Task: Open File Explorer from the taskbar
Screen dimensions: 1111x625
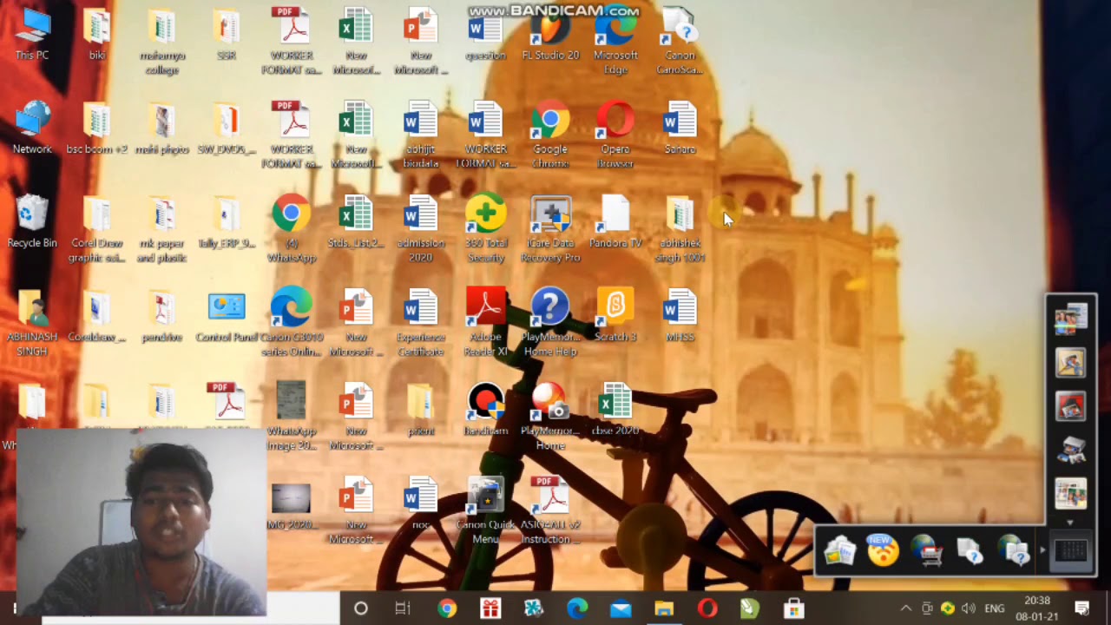Action: pyautogui.click(x=664, y=609)
